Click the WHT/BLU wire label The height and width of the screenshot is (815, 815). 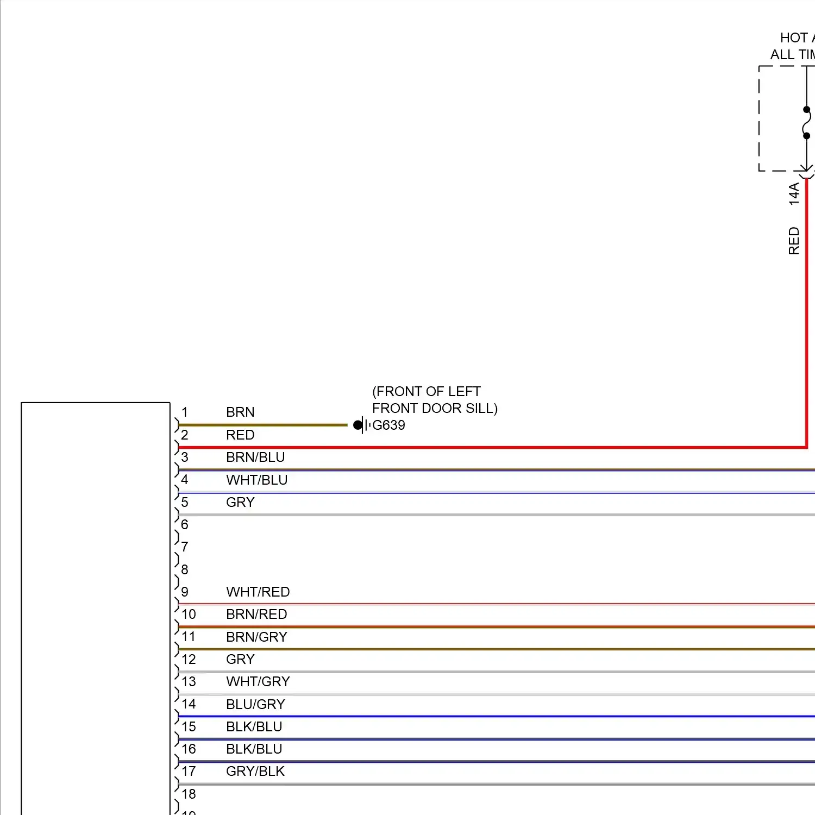pos(257,480)
